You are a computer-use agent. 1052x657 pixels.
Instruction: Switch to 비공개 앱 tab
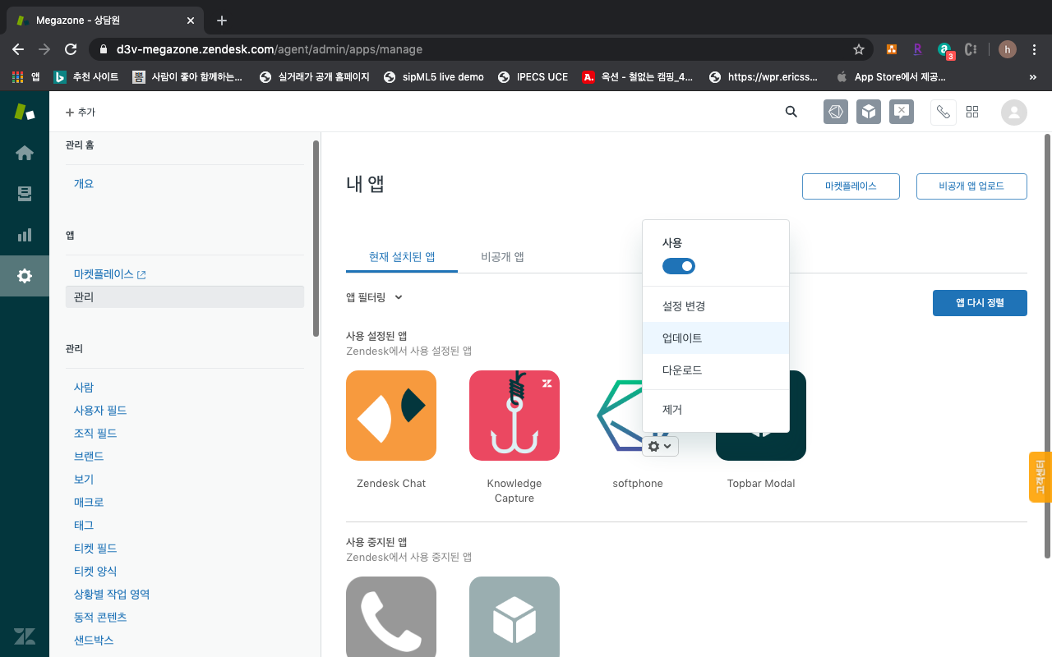[502, 256]
